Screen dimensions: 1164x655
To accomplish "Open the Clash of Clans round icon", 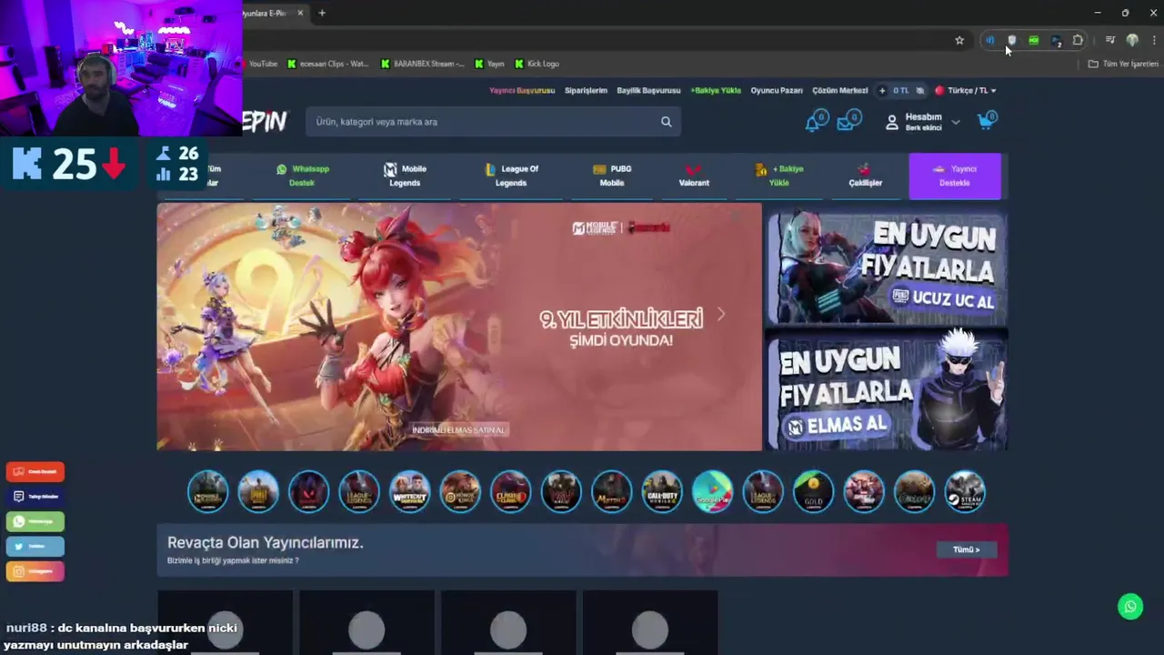I will [510, 491].
